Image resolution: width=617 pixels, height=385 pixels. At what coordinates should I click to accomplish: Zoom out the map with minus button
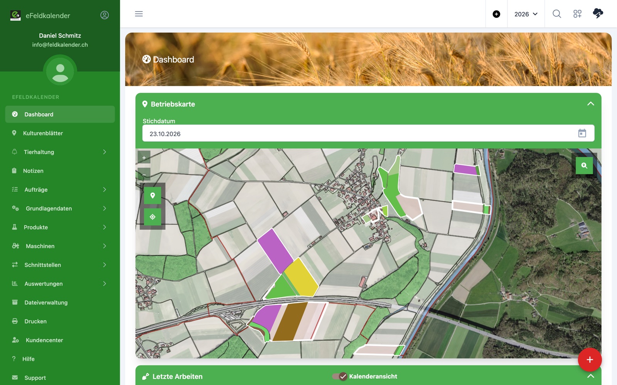(x=144, y=174)
